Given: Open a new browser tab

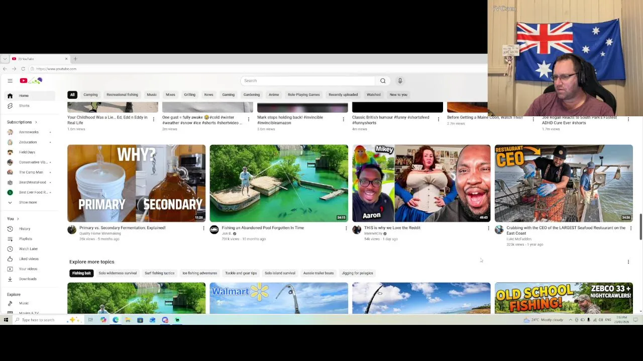Looking at the screenshot, I should coord(75,59).
